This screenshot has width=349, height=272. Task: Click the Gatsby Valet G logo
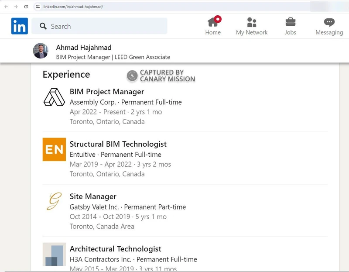tap(54, 201)
